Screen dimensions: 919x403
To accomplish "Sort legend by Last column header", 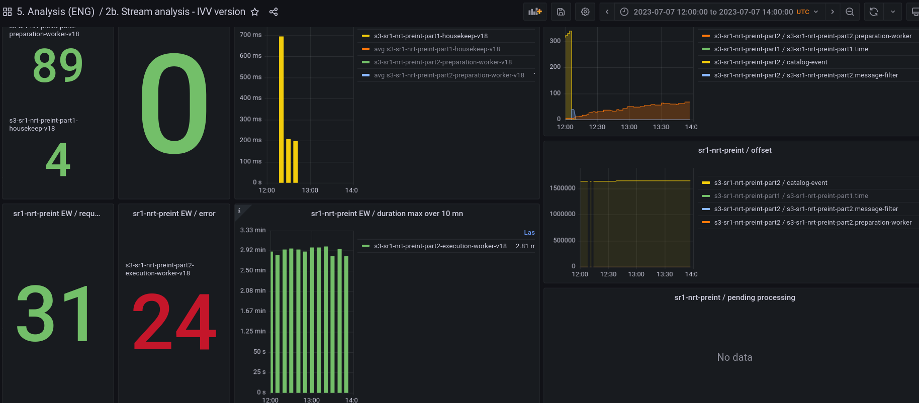I will coord(529,233).
